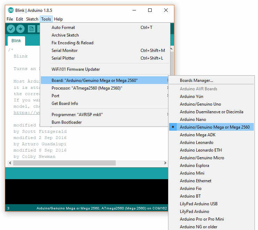Screen dimensions: 258x230
Task: Select Arduino Leonardo ETH board
Action: pos(200,150)
